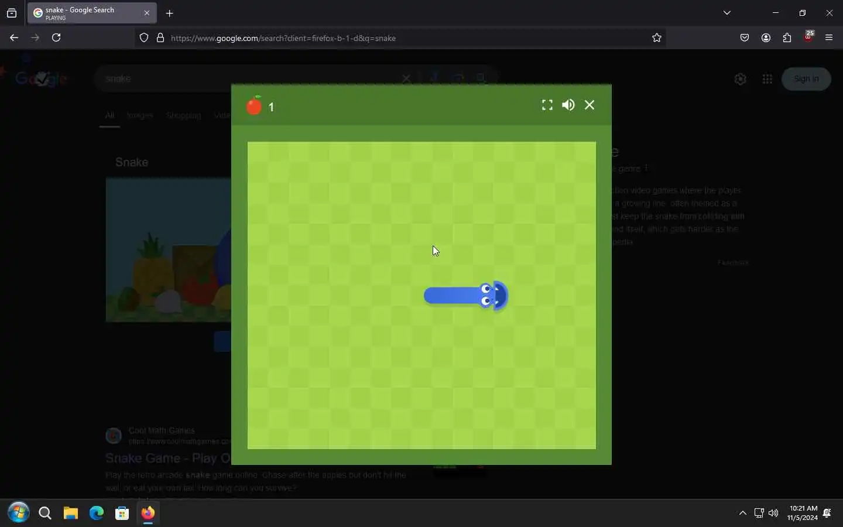Save page to Pocket
The height and width of the screenshot is (527, 843).
745,38
